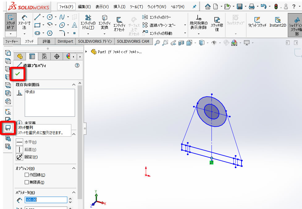Select the Line sketch tool
The height and width of the screenshot is (209, 302).
[x=37, y=17]
